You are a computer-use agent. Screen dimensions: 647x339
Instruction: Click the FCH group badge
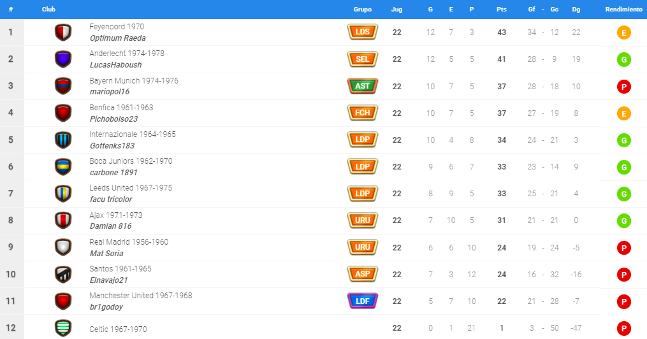362,113
